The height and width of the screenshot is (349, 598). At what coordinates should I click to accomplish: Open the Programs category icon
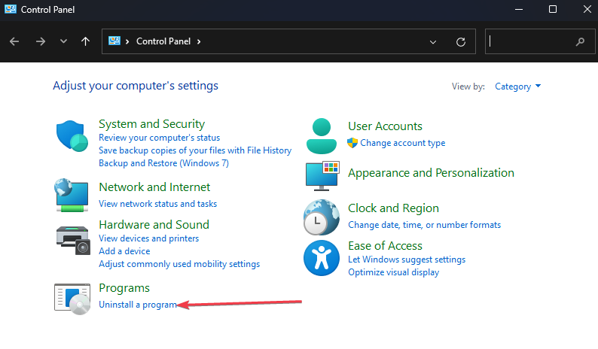(x=72, y=297)
